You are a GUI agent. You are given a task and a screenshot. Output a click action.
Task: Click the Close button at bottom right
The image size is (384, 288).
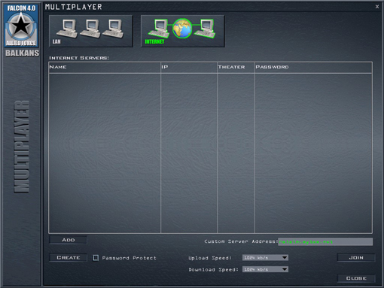click(356, 278)
